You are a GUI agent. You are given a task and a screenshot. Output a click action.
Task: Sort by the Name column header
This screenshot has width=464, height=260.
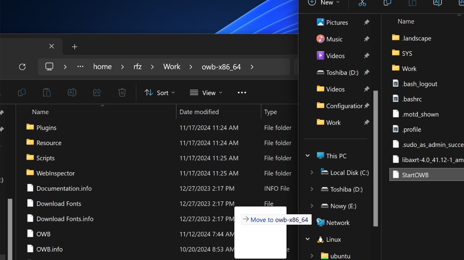pyautogui.click(x=40, y=112)
